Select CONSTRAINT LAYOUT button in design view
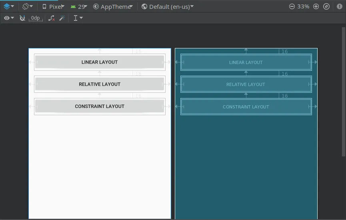The width and height of the screenshot is (346, 220). tap(100, 106)
